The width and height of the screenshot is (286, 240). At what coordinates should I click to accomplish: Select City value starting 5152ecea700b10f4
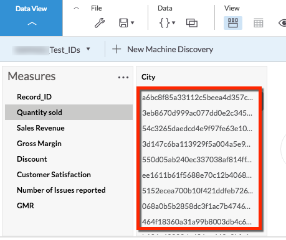(x=198, y=191)
